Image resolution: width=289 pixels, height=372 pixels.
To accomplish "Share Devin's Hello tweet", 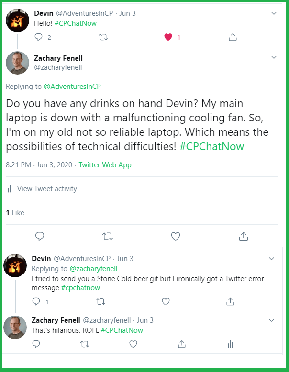I will 233,37.
